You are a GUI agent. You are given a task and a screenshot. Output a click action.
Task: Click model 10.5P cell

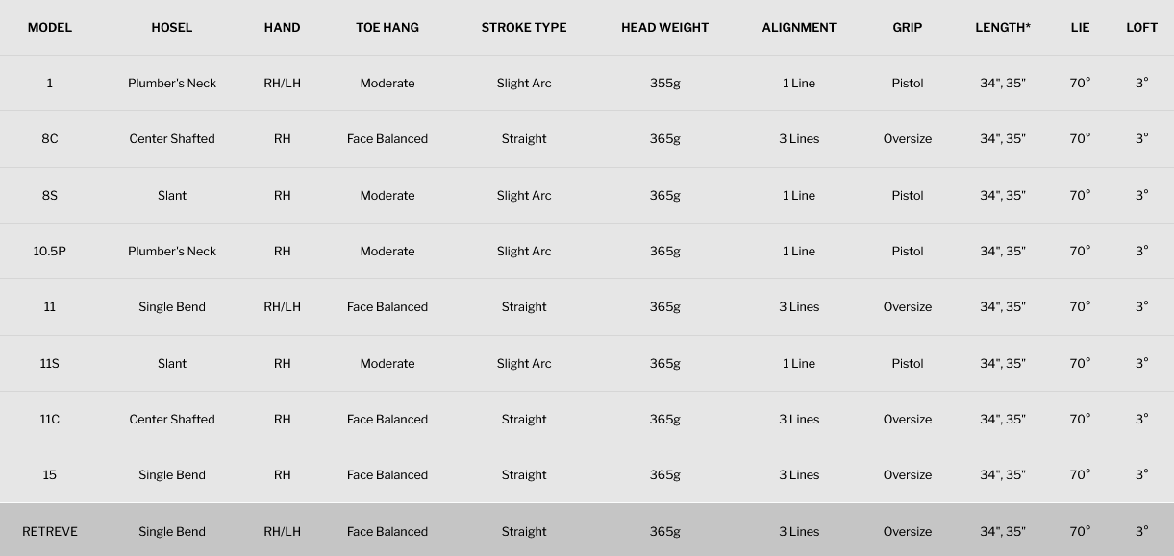[x=50, y=252]
